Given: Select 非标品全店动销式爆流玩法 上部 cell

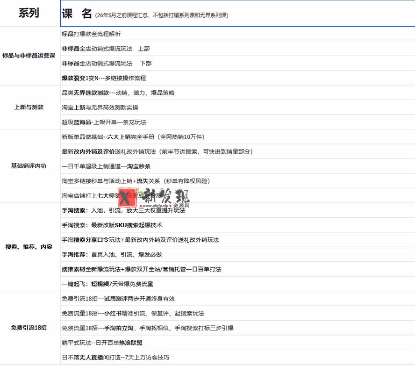Looking at the screenshot, I should pyautogui.click(x=238, y=49).
